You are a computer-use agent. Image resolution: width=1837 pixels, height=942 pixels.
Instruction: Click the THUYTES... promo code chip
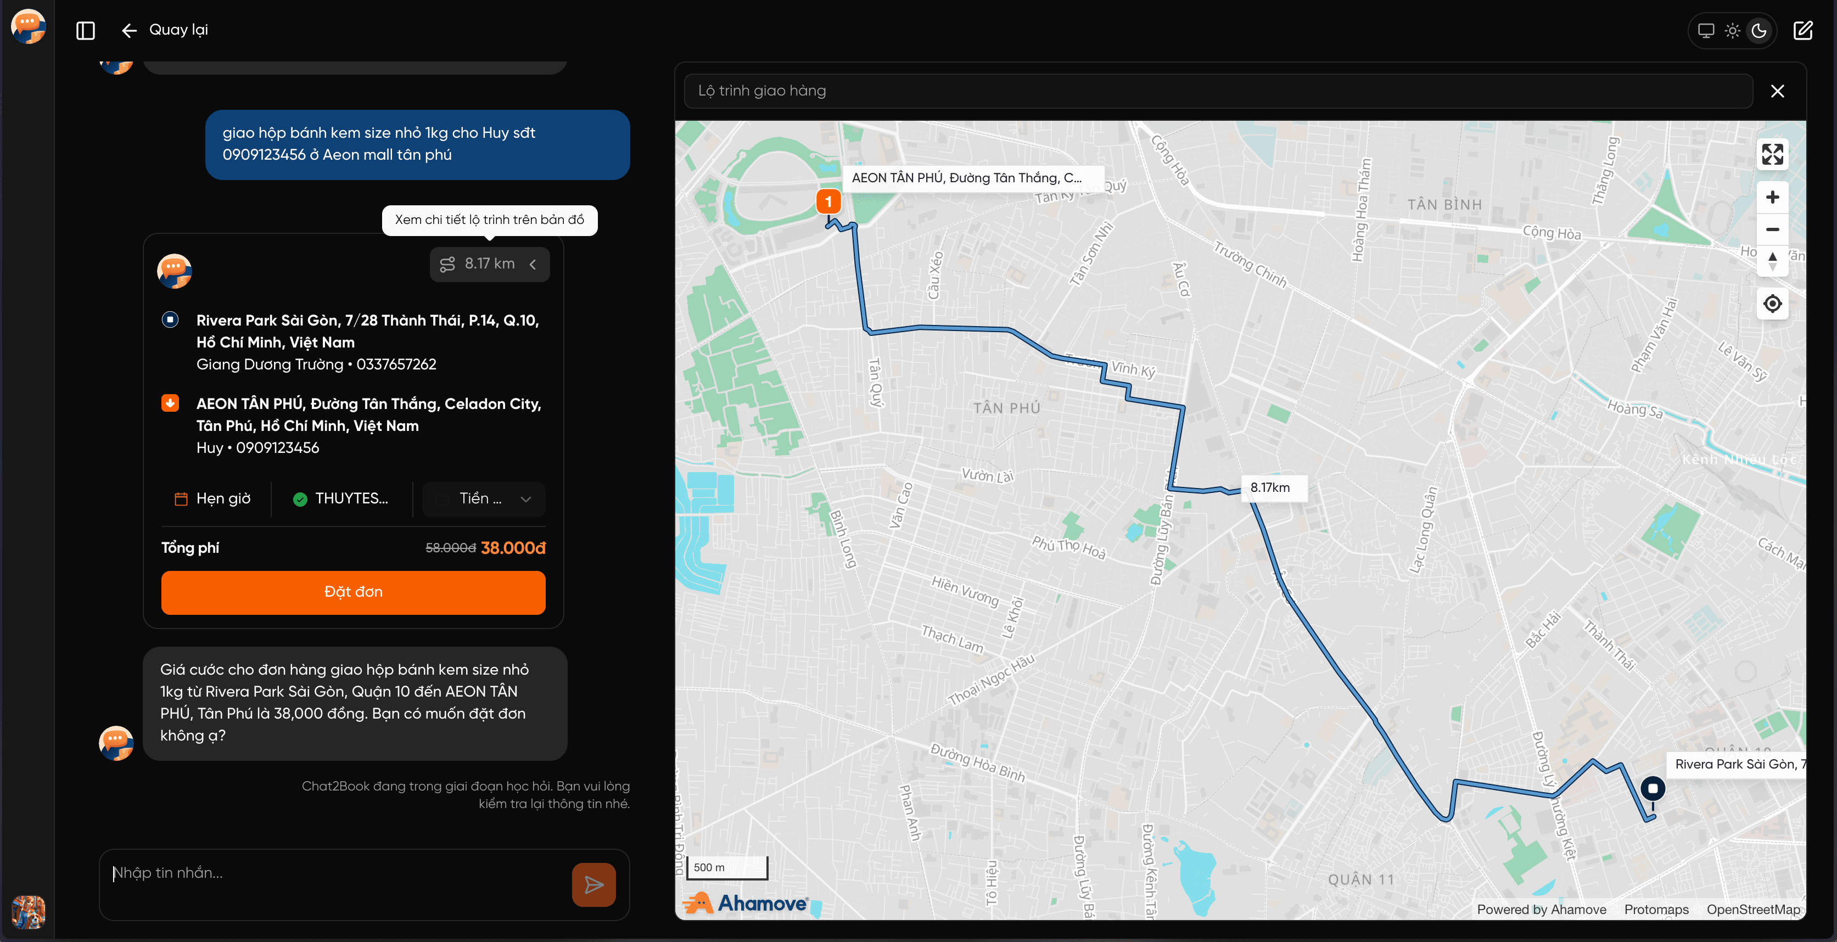coord(341,498)
